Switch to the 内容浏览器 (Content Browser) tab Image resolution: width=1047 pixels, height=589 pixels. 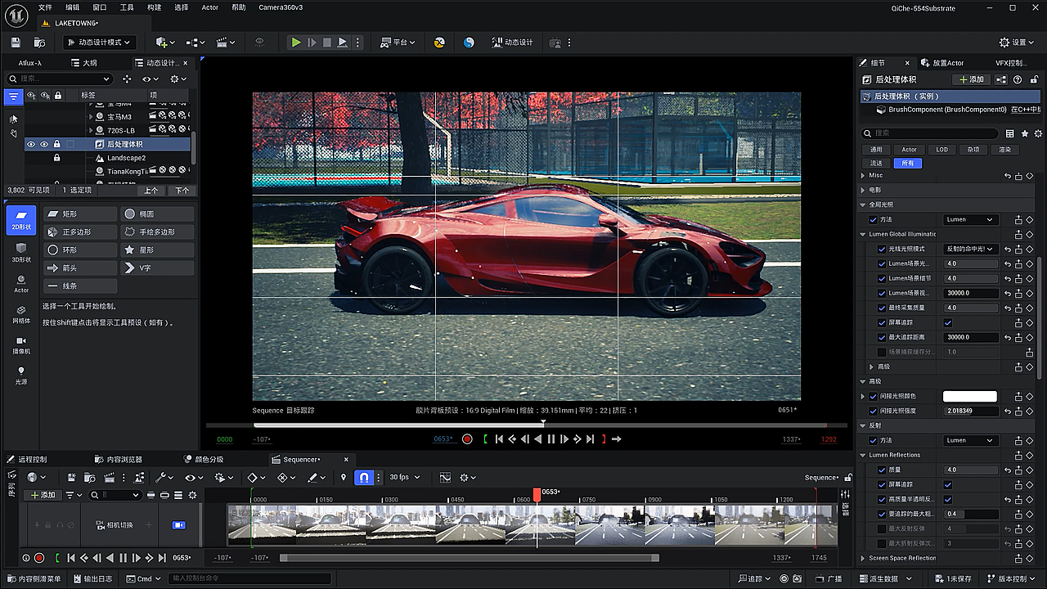coord(118,460)
